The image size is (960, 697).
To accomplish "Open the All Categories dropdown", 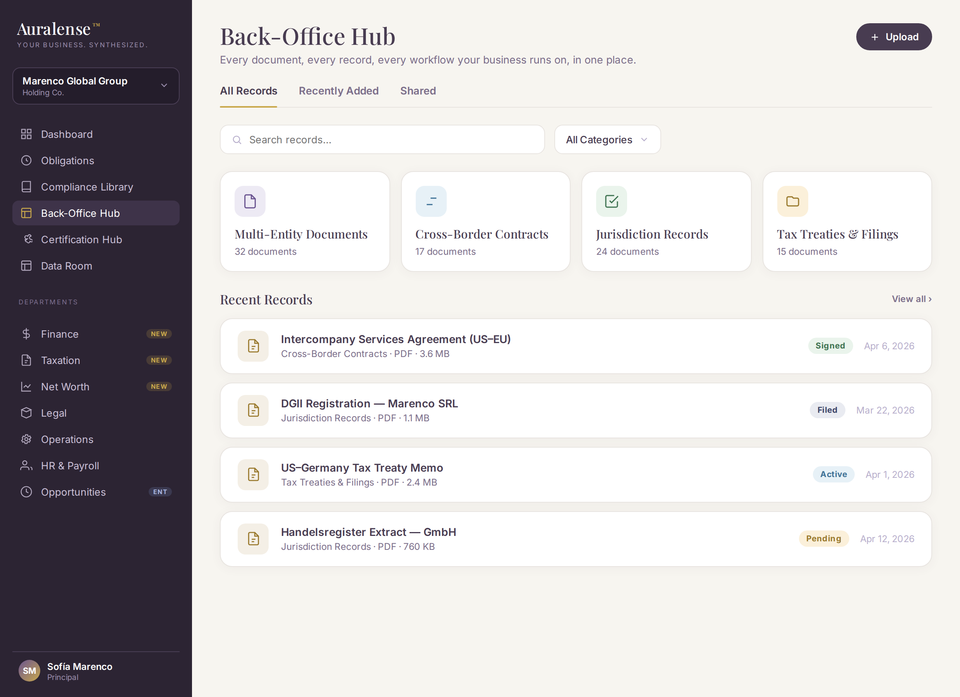I will click(x=607, y=139).
